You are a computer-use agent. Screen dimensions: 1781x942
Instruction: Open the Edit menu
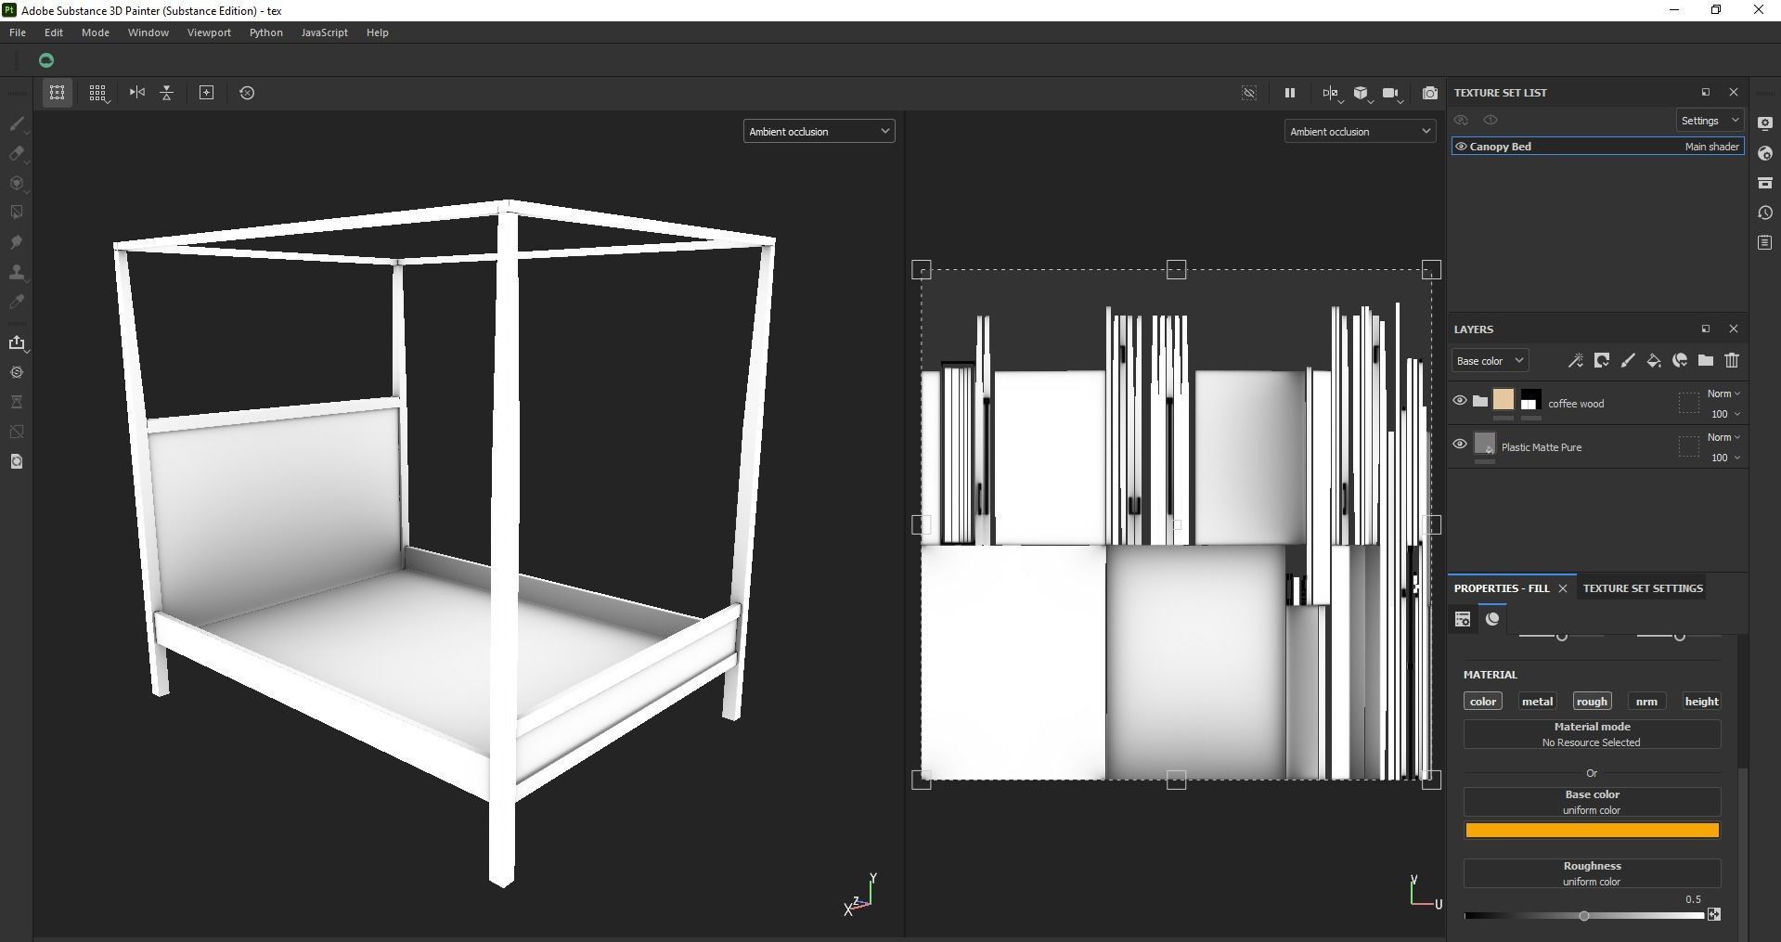click(x=54, y=32)
